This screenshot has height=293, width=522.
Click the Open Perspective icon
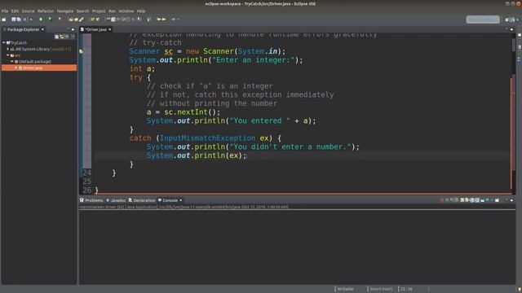[507, 20]
